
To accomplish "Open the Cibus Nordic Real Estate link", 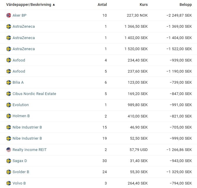I will point(34,94).
